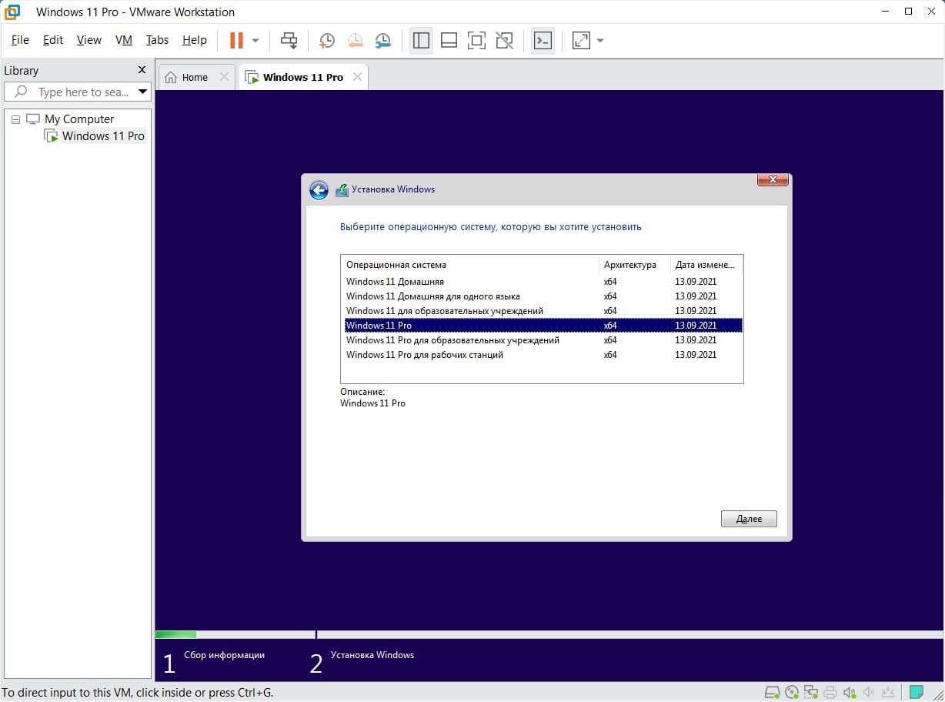This screenshot has height=702, width=945.
Task: Open the message log note icon
Action: (x=916, y=692)
